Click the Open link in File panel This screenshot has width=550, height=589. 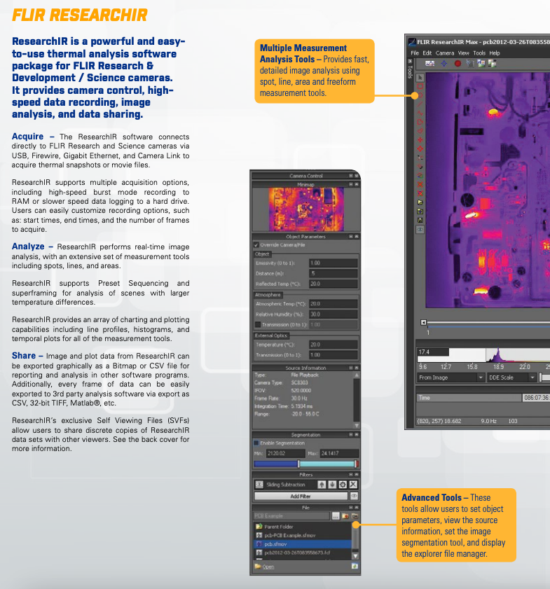(x=268, y=566)
